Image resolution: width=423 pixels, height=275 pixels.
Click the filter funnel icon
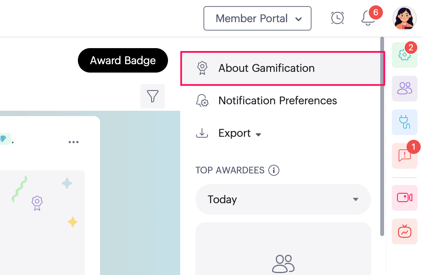153,96
